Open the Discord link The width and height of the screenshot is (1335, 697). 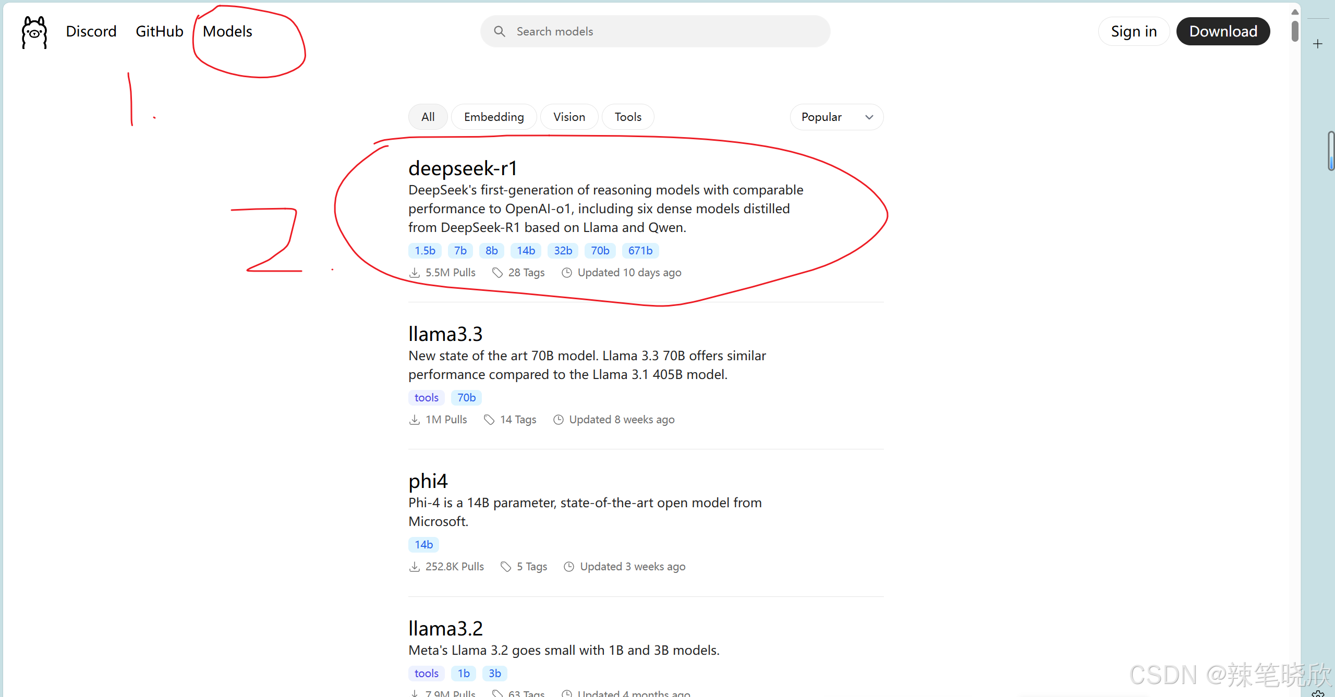pos(91,31)
